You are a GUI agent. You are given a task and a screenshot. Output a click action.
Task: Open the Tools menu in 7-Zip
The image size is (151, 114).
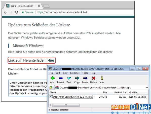85,73
